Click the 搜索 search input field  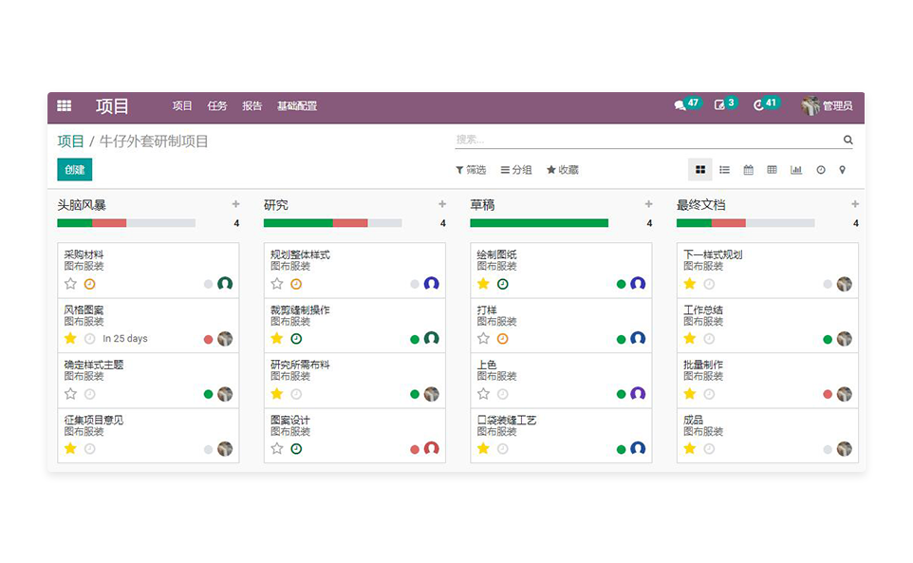(x=645, y=140)
